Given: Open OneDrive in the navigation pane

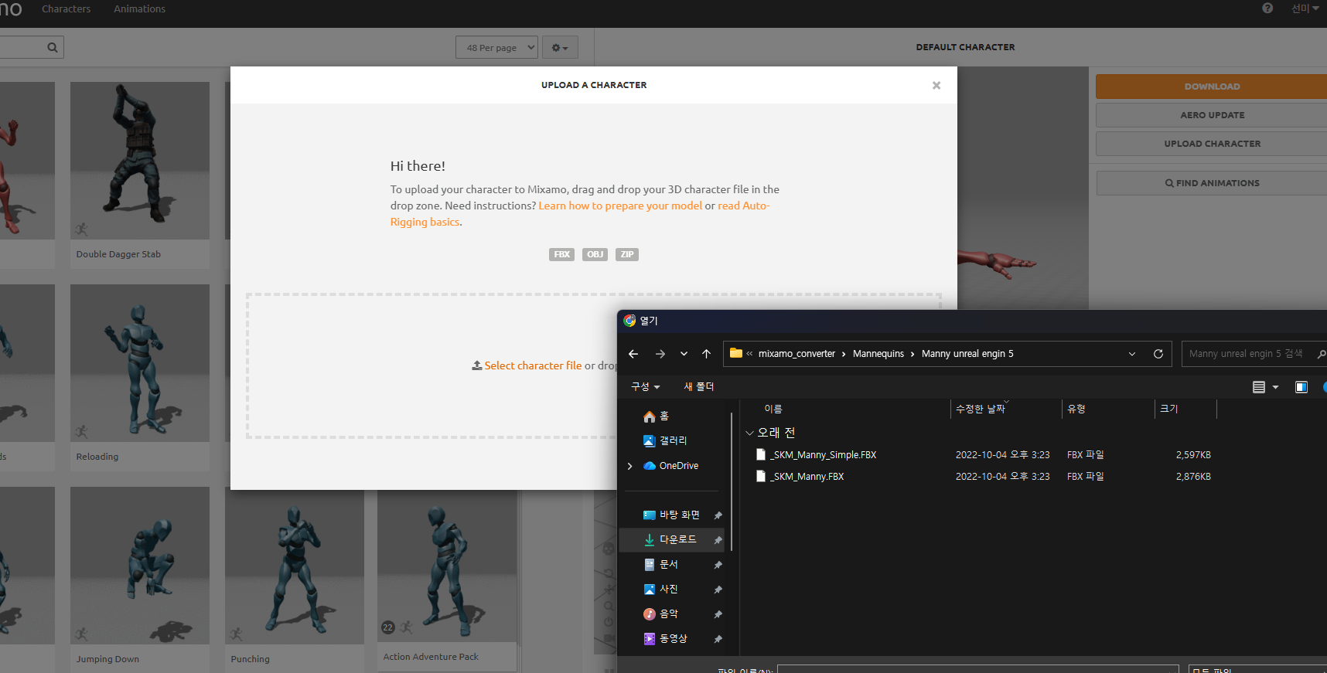Looking at the screenshot, I should pos(671,466).
